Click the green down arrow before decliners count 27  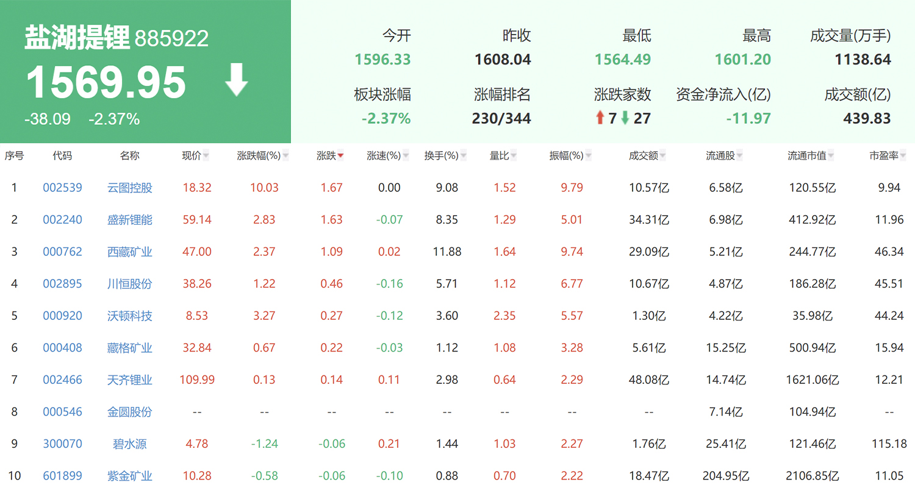(625, 118)
